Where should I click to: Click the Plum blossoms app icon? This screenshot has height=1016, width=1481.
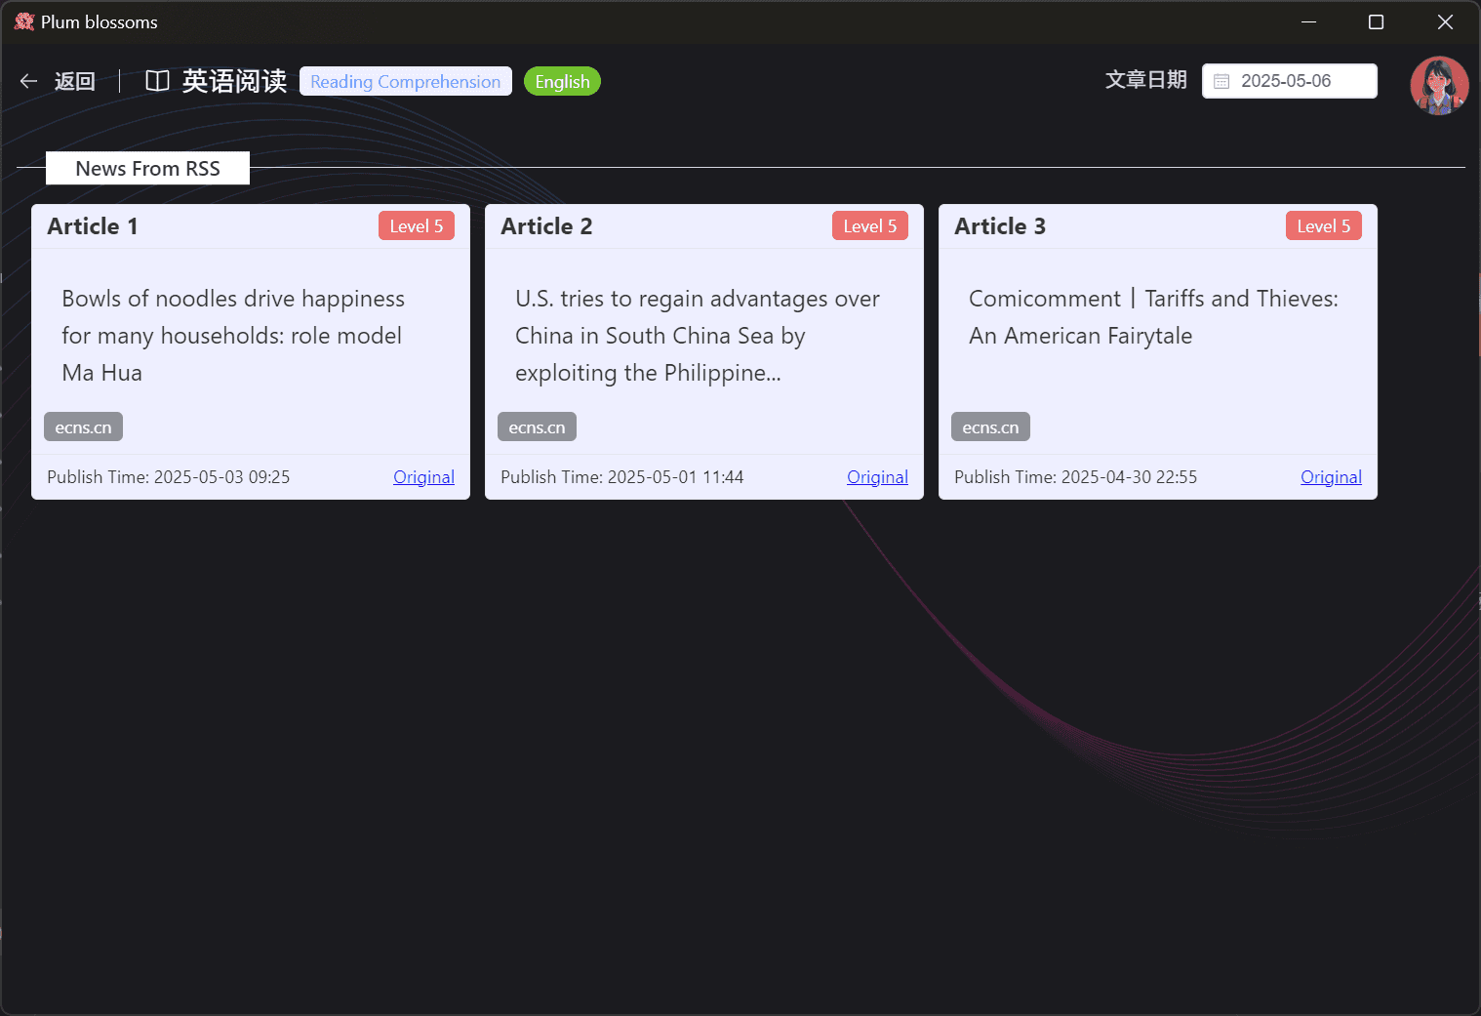24,21
